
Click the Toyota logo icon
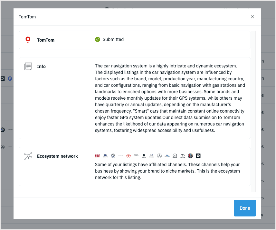pos(183,156)
